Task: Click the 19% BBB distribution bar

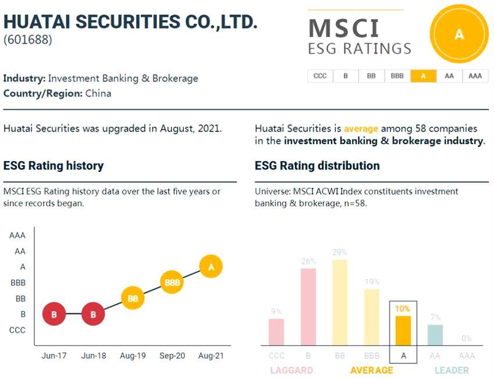Action: click(x=371, y=317)
